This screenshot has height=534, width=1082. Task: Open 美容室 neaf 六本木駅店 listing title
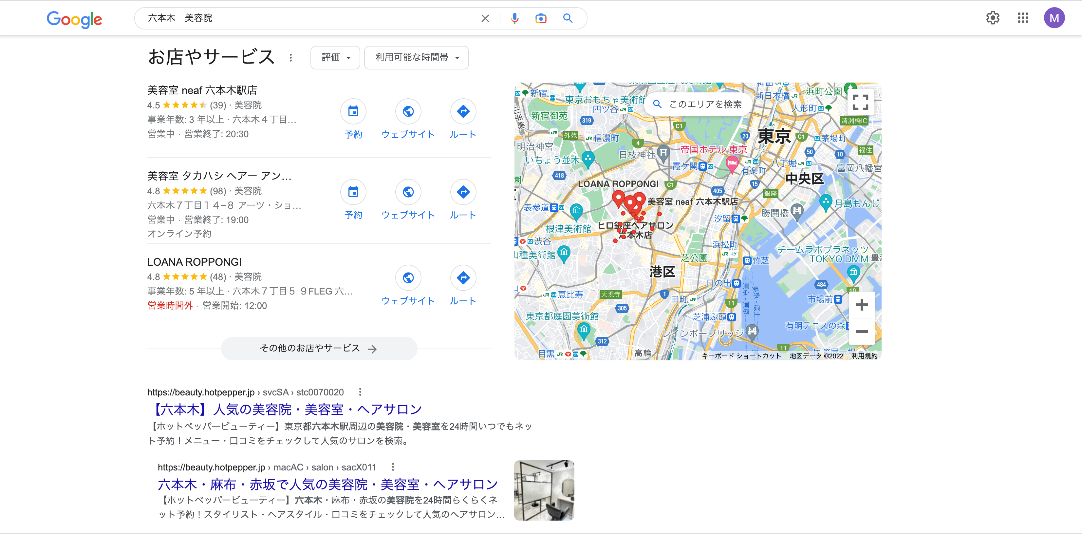click(x=202, y=90)
